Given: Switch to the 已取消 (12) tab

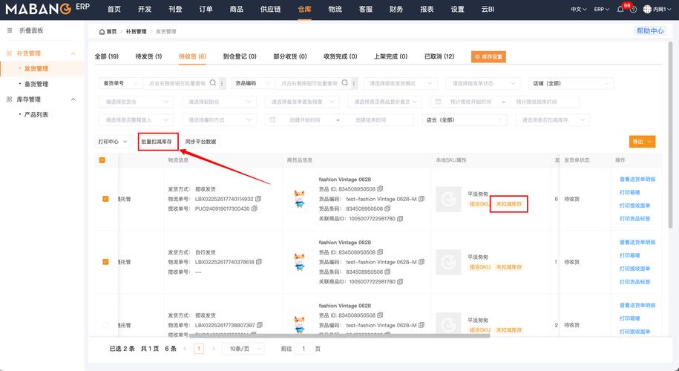Looking at the screenshot, I should coord(439,56).
